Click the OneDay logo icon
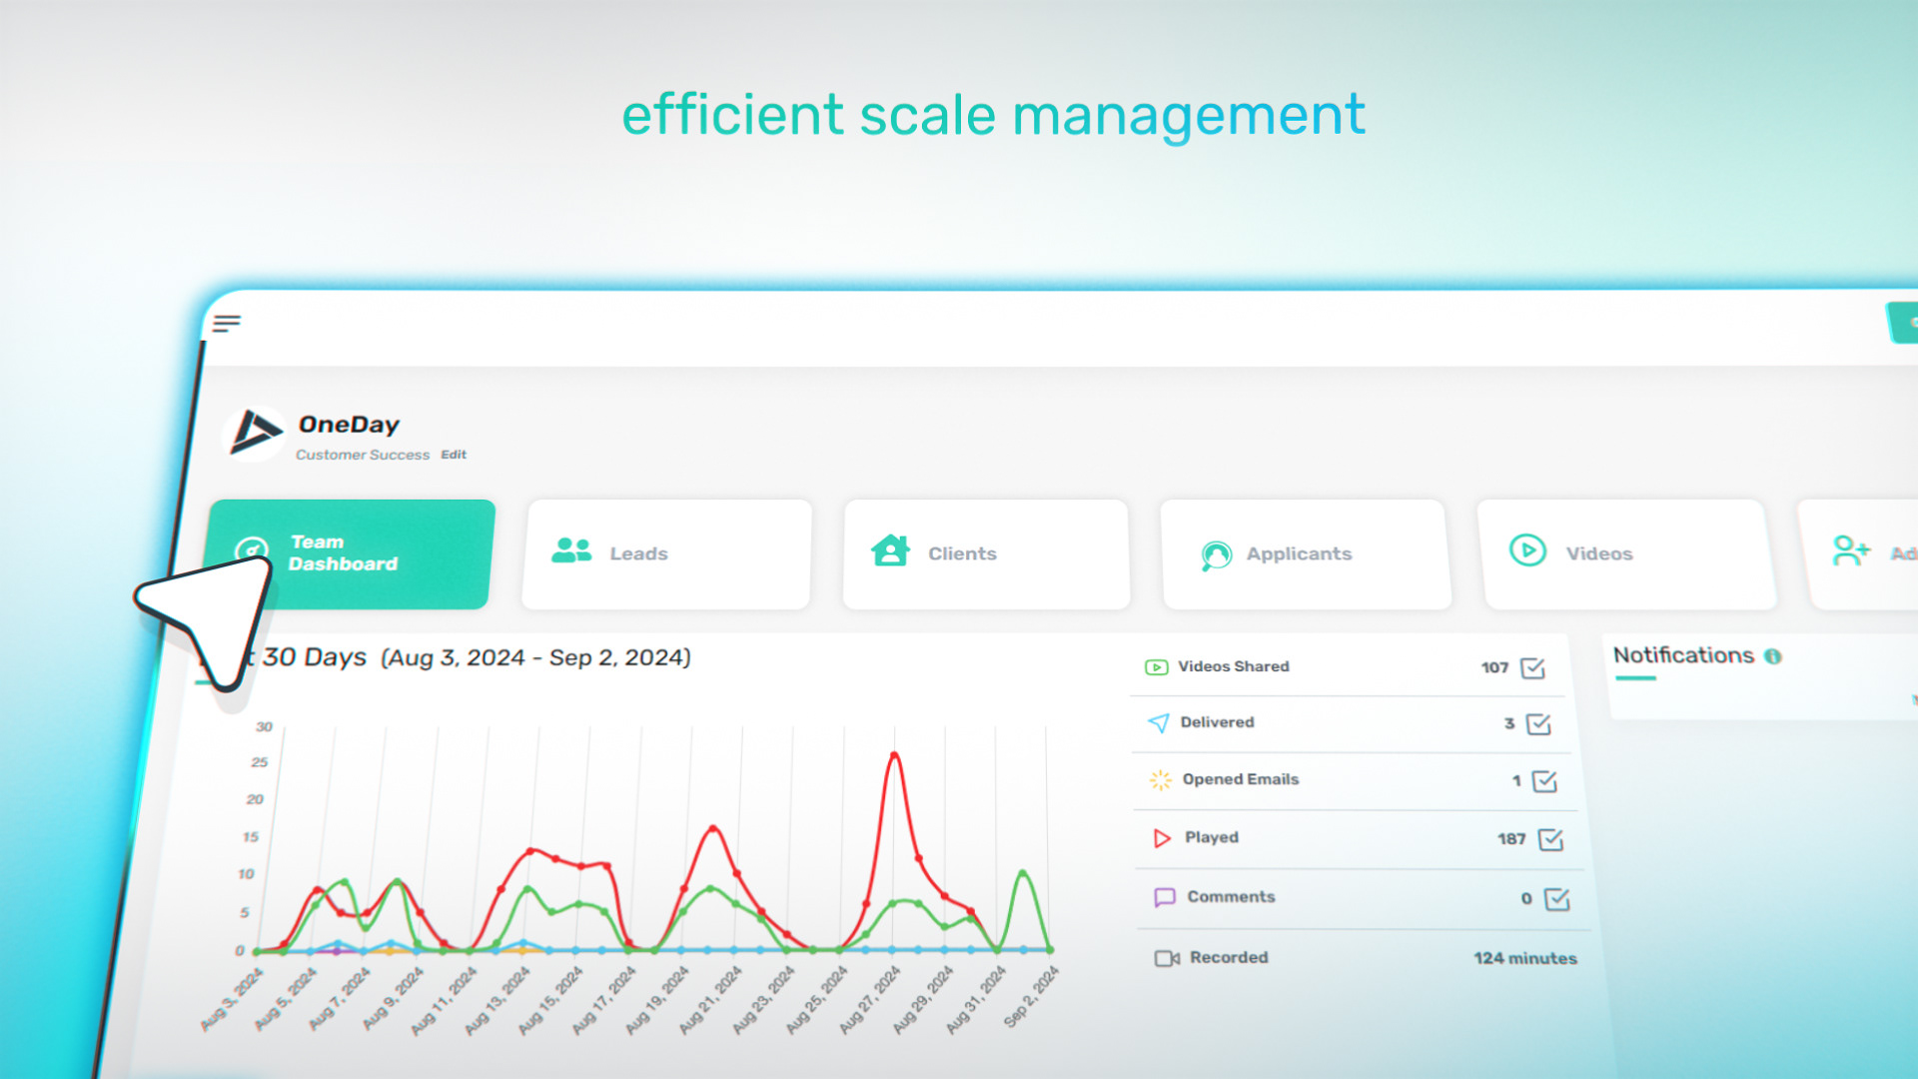Screen dimensions: 1918x1079 (x=255, y=434)
